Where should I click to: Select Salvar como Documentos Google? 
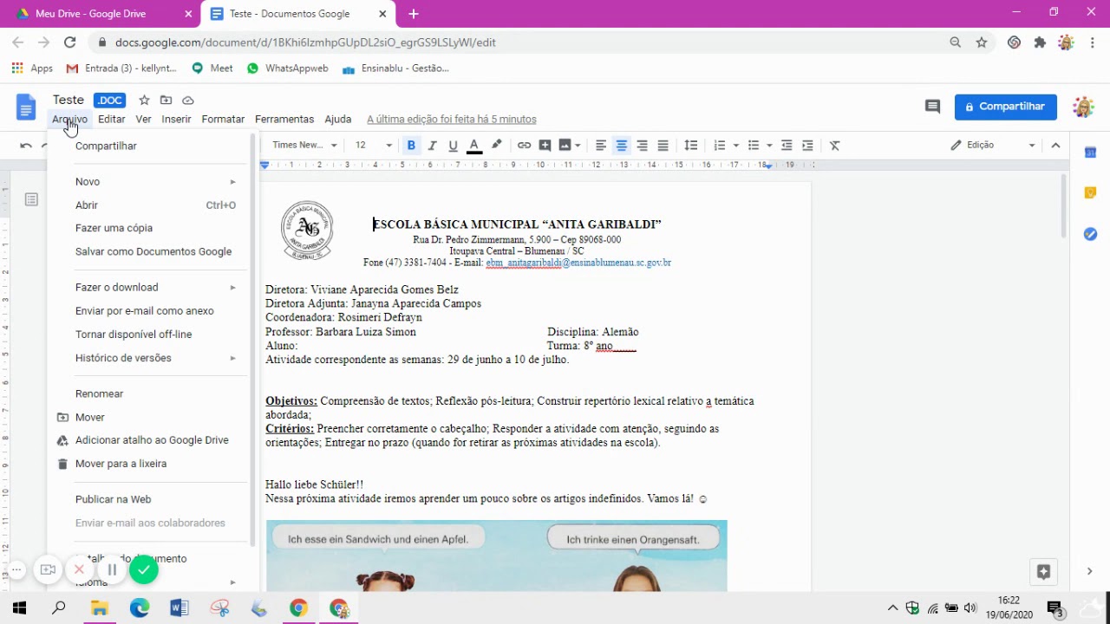point(153,251)
